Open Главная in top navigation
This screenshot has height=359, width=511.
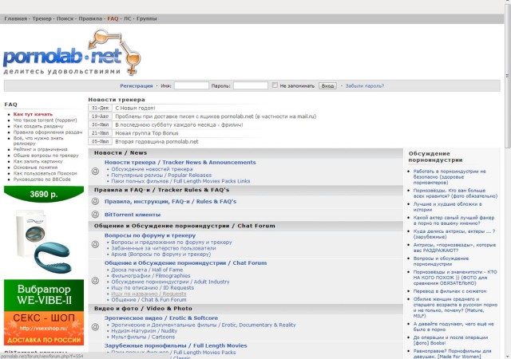tap(16, 18)
